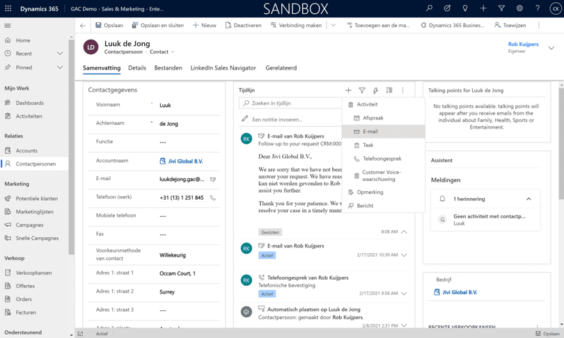Click Opslaan en sluiten
Screen dimensions: 564x338
(157, 25)
